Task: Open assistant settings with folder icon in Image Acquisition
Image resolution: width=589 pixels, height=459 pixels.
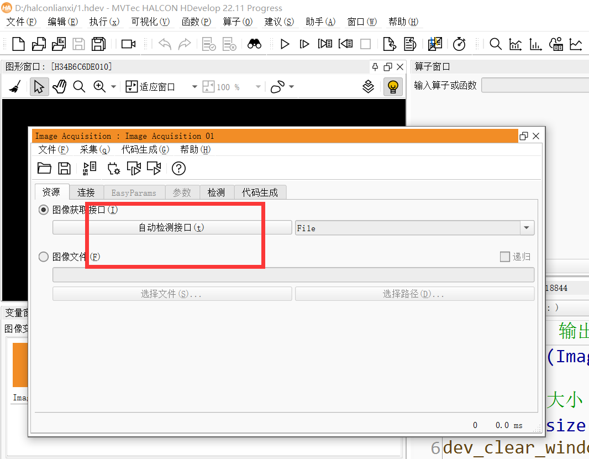Action: [44, 168]
